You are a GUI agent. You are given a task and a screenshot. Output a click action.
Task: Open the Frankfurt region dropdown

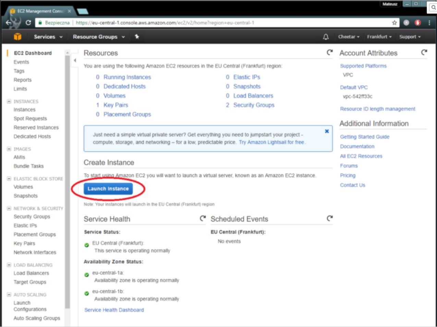coord(379,37)
